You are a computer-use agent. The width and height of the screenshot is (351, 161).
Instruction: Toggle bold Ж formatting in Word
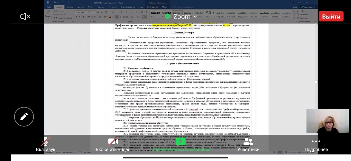(77, 17)
